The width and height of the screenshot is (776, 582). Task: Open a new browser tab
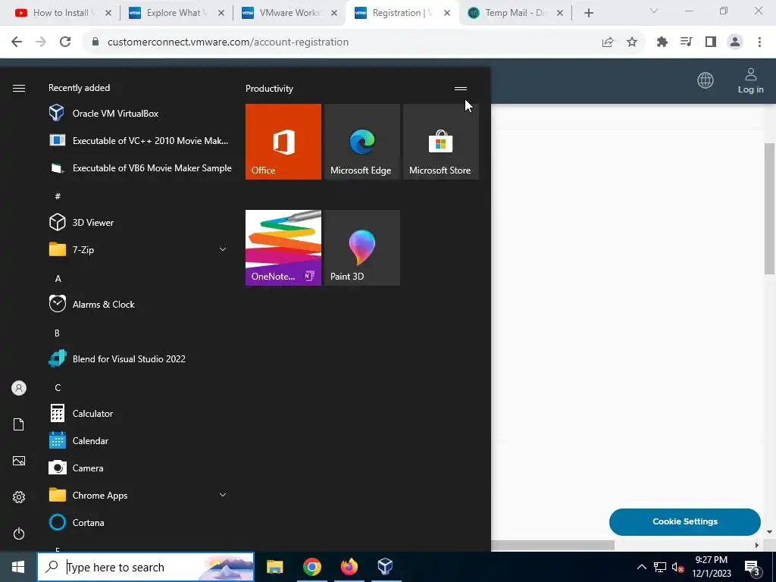point(588,13)
